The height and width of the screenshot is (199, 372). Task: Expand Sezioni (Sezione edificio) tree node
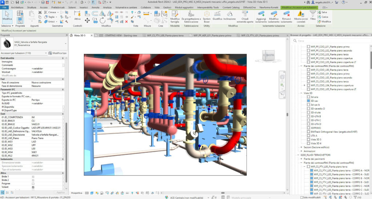(x=301, y=147)
